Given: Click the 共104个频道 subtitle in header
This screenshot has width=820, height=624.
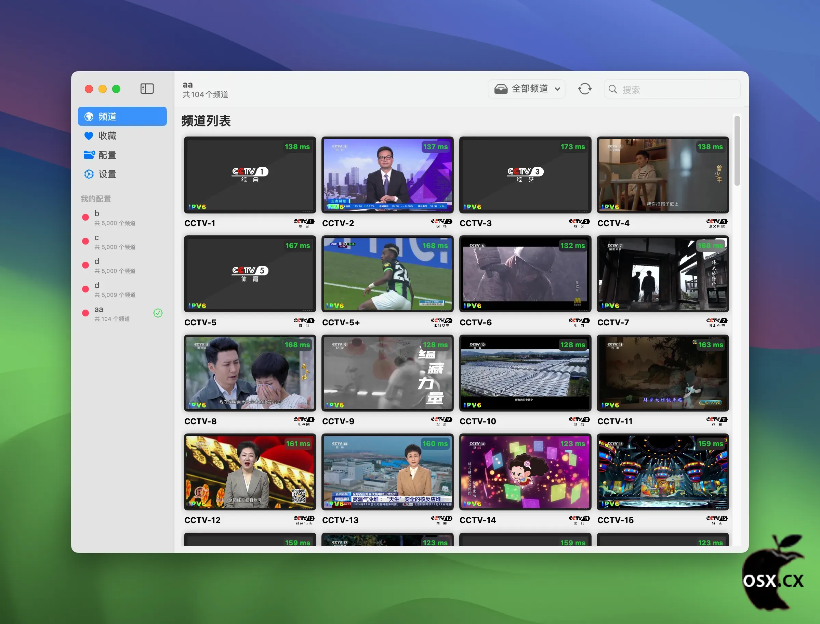Looking at the screenshot, I should (205, 94).
